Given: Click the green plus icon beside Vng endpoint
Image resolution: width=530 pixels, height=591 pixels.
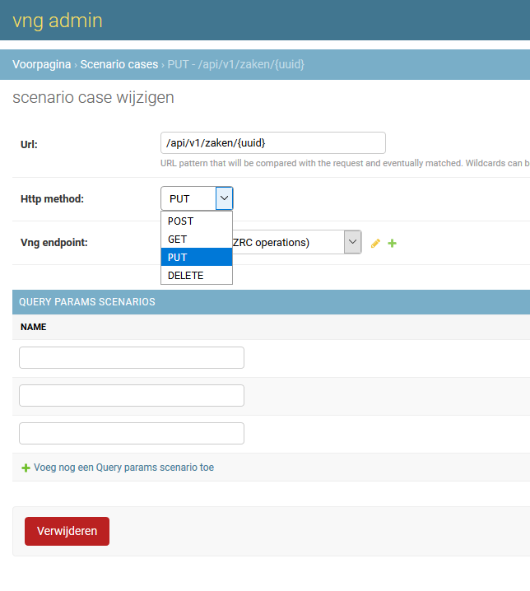Looking at the screenshot, I should 392,243.
